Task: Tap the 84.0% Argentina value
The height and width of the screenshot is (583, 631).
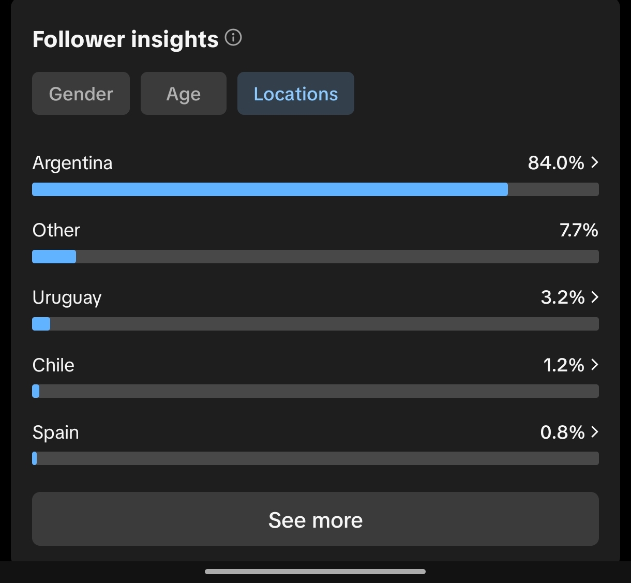Action: (x=555, y=163)
